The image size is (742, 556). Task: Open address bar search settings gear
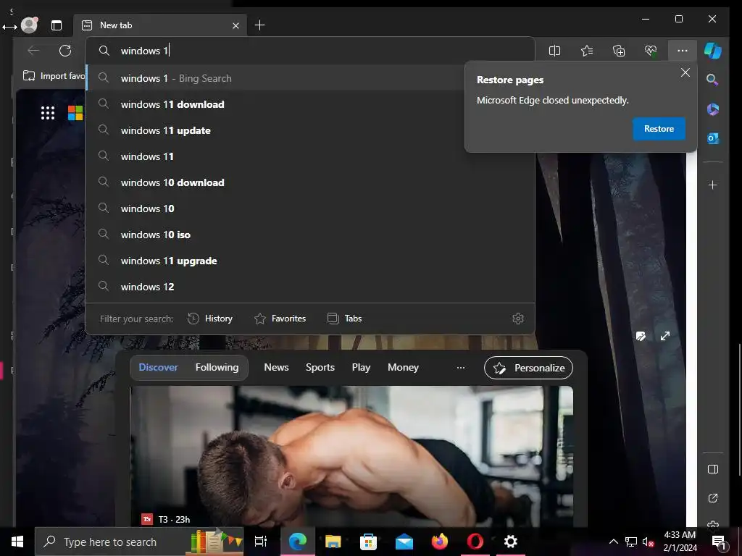pos(518,319)
